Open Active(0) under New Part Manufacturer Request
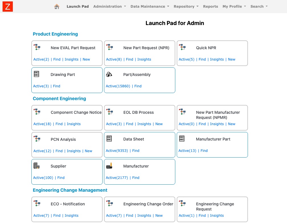Image resolution: width=287 pixels, height=223 pixels. click(x=186, y=124)
